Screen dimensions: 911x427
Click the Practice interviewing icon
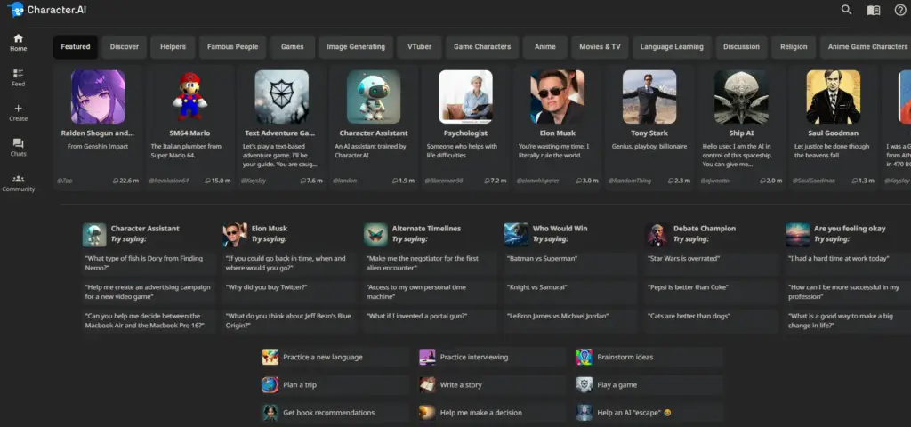tap(427, 357)
